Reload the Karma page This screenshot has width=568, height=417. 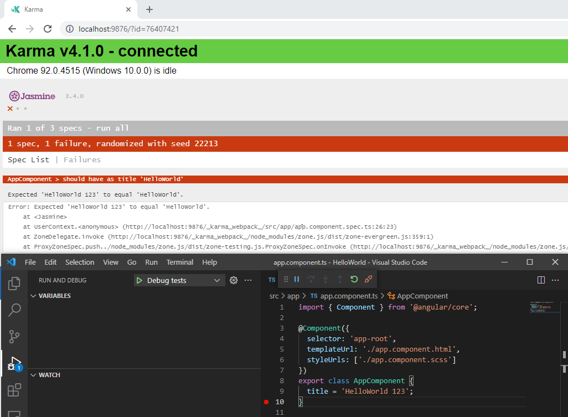[48, 29]
